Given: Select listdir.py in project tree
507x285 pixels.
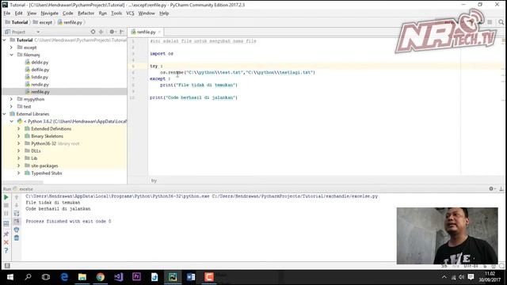Looking at the screenshot, I should [x=40, y=78].
